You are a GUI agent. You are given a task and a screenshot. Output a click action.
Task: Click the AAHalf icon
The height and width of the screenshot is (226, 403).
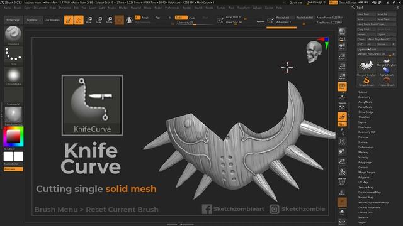[342, 77]
